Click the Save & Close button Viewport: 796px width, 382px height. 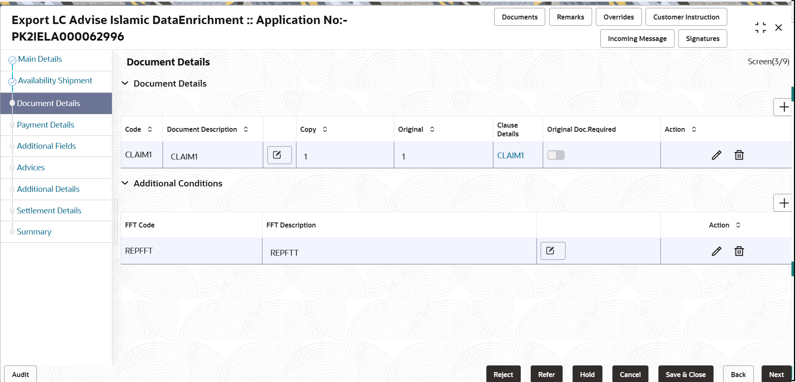(x=685, y=374)
